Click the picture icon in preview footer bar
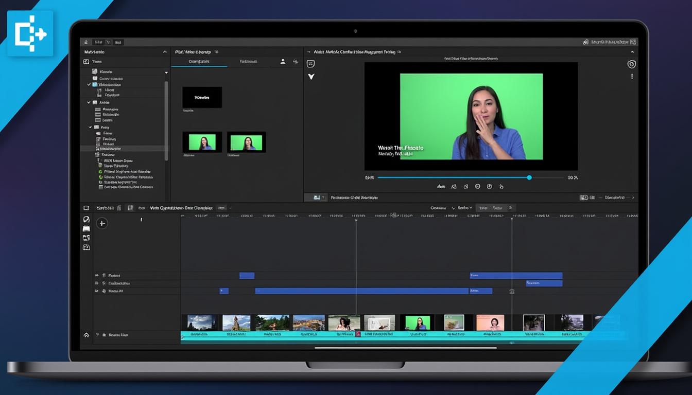Viewport: 692px width, 395px height. [317, 197]
